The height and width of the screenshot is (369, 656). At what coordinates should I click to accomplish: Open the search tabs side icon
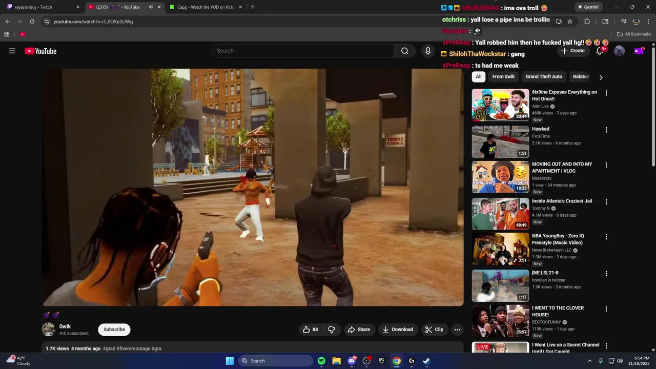click(x=605, y=22)
